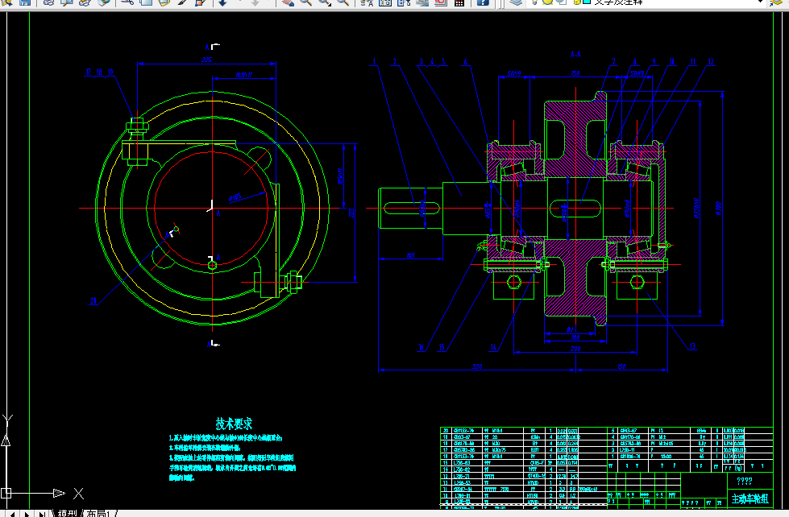Click the Help question mark icon
Image resolution: width=789 pixels, height=517 pixels.
pyautogui.click(x=482, y=2)
